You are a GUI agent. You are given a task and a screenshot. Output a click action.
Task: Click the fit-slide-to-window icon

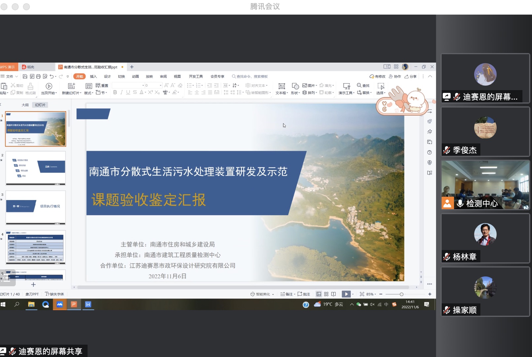coord(362,294)
